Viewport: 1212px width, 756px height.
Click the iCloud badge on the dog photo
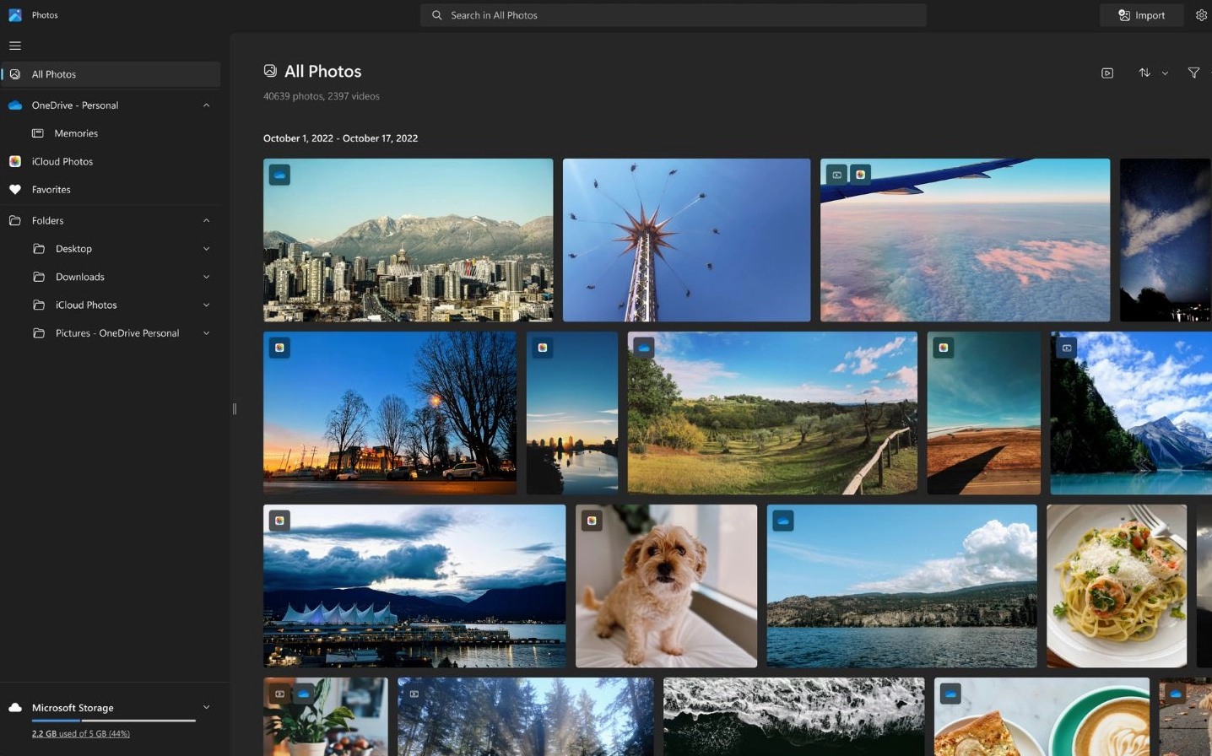[592, 521]
